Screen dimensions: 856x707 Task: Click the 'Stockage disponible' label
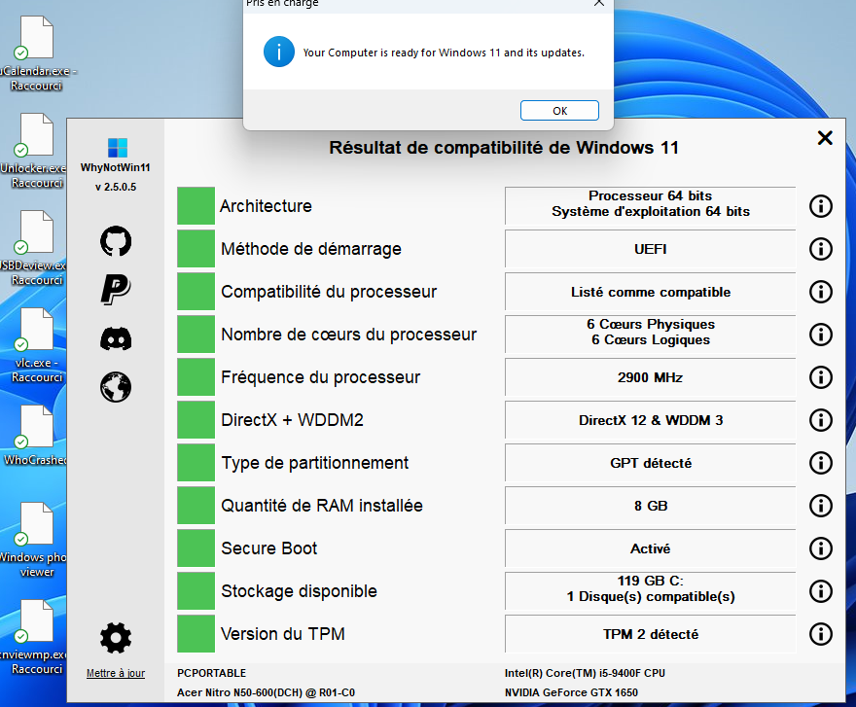300,591
